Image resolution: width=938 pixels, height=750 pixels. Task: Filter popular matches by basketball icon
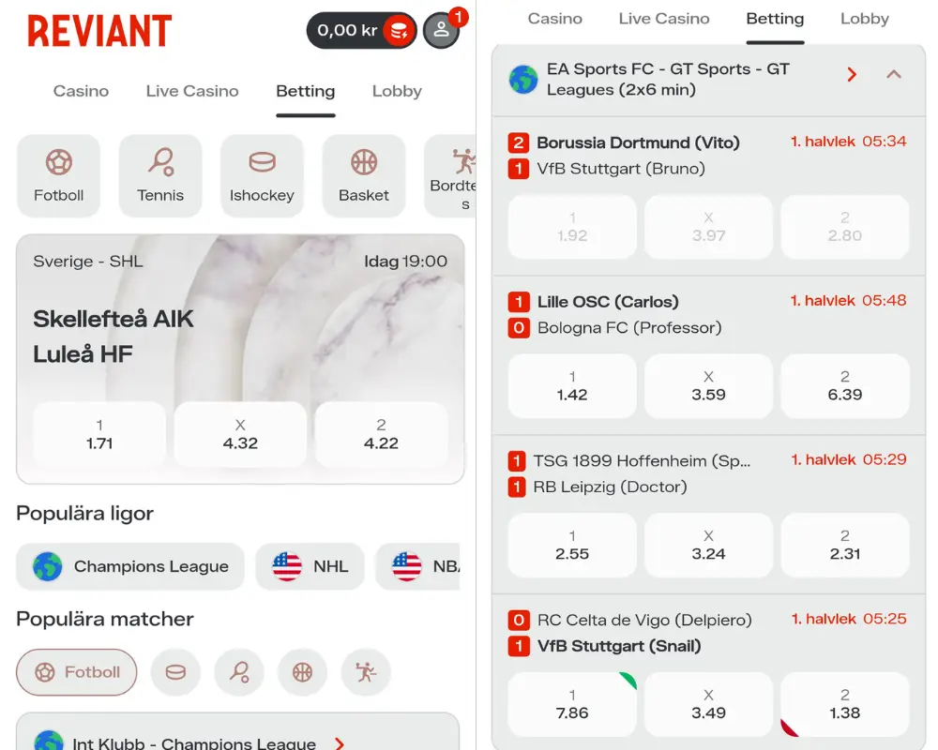tap(302, 672)
